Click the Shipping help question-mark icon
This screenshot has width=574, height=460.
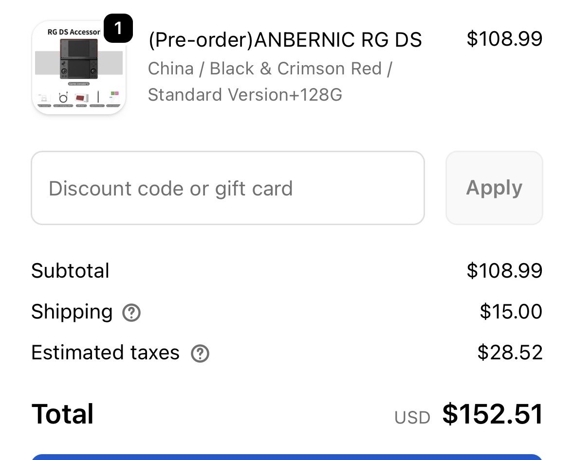[131, 313]
